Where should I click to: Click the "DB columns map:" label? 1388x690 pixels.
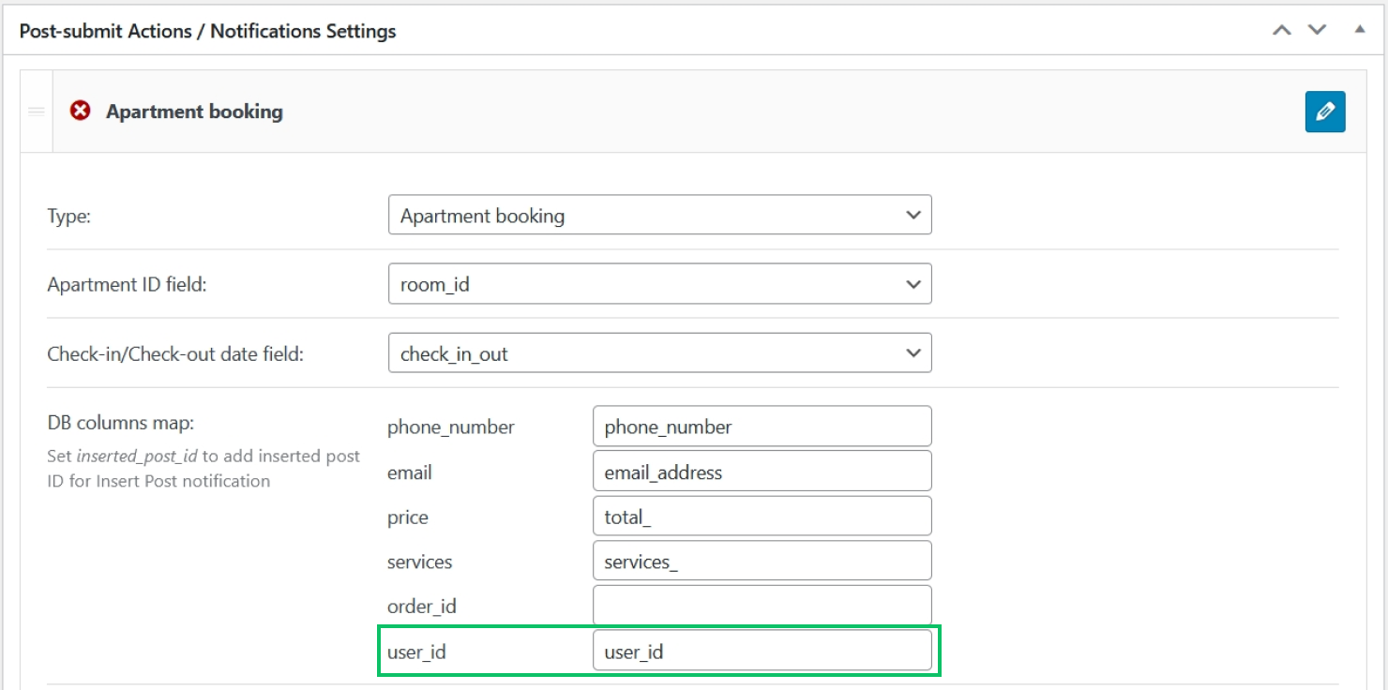click(x=121, y=424)
